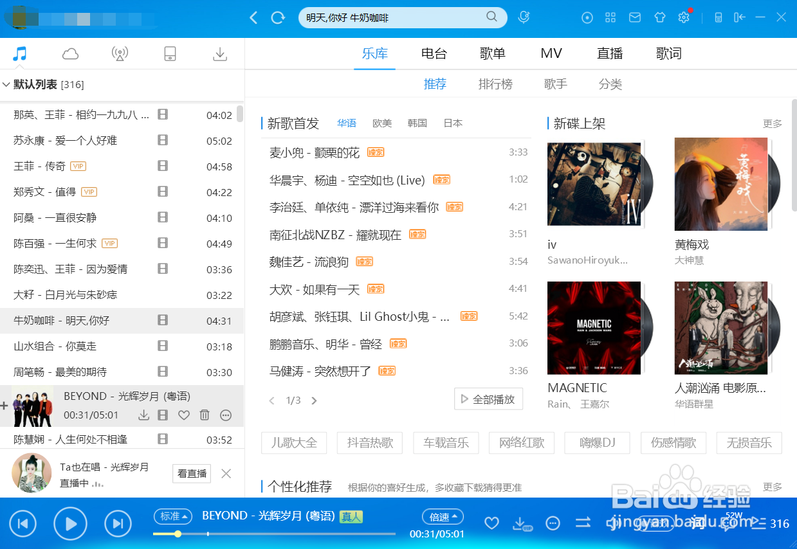Open the 排行榜 sub-tab
This screenshot has width=797, height=549.
click(x=495, y=84)
